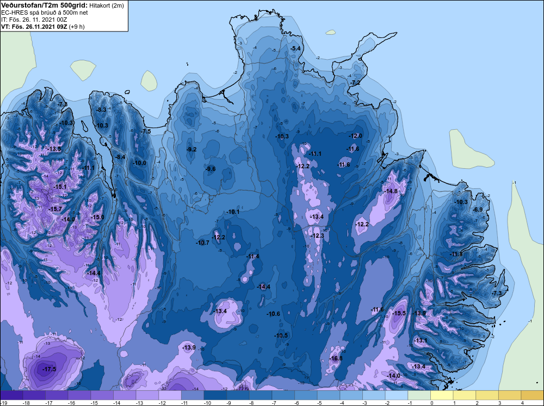Image resolution: width=544 pixels, height=406 pixels.
Task: Click the -13.5 temperature value
Action: 54,149
